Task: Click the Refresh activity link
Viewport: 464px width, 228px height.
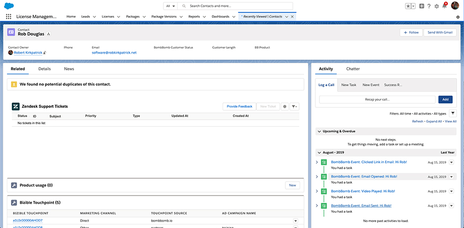Action: 418,121
